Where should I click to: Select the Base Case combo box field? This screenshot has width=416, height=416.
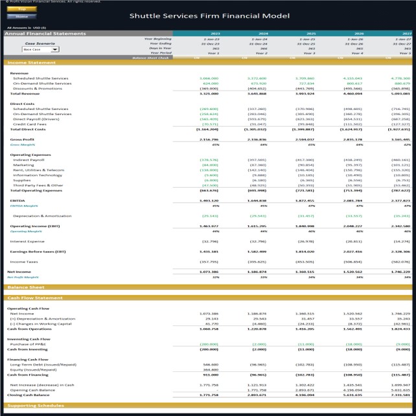pyautogui.click(x=40, y=49)
